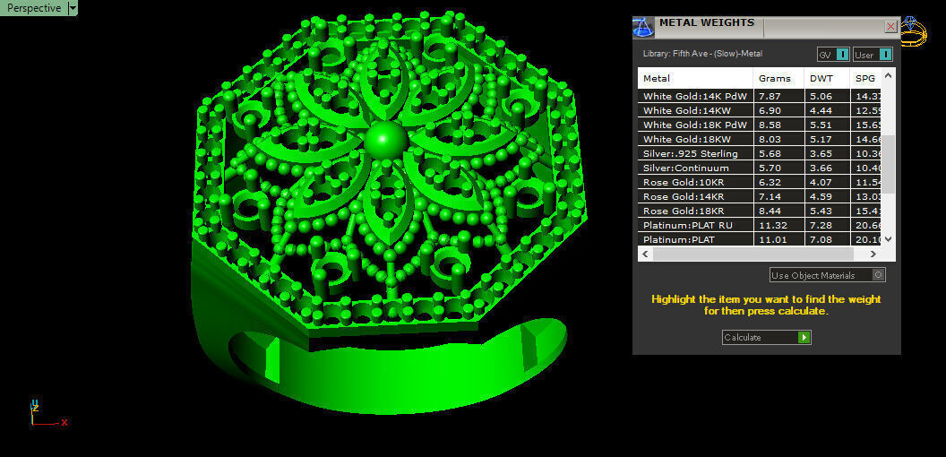The height and width of the screenshot is (457, 946).
Task: Click the 5.70 grams value
Action: 769,168
